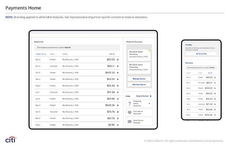Click Set Up AutoPay button
The image size is (229, 146).
click(x=201, y=54)
